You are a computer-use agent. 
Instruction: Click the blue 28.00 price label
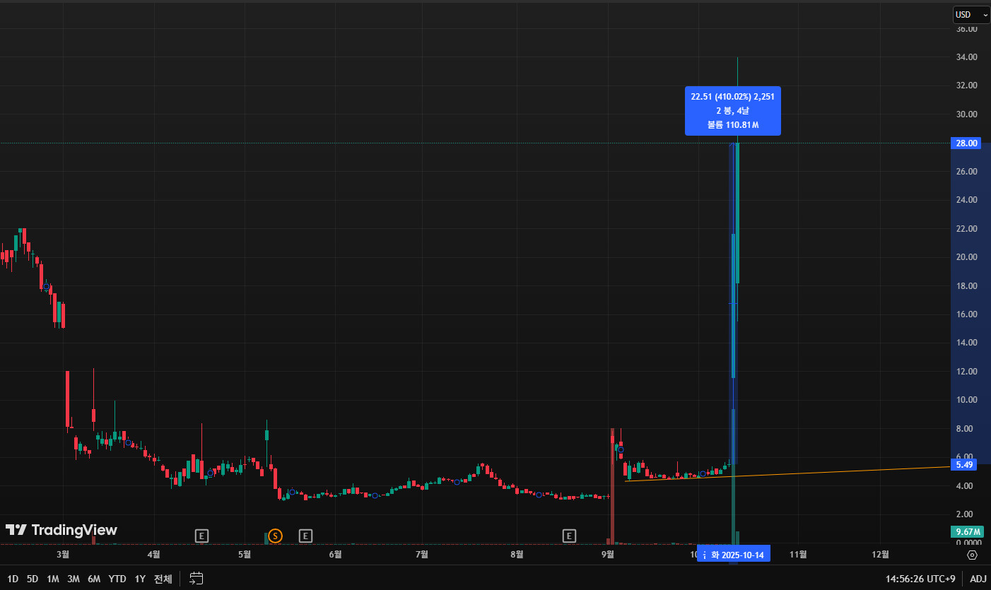[967, 143]
